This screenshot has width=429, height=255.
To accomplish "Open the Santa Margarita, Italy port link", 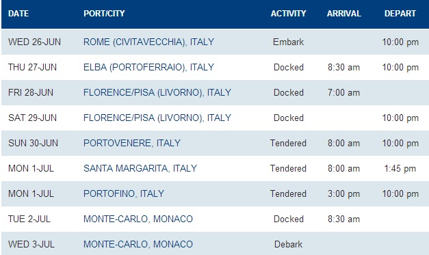I will [140, 168].
